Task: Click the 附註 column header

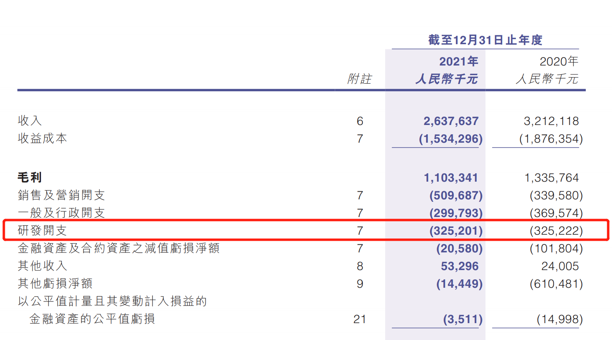Action: pyautogui.click(x=360, y=79)
